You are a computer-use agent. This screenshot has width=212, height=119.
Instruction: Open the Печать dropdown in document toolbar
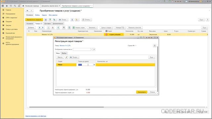pos(63,20)
